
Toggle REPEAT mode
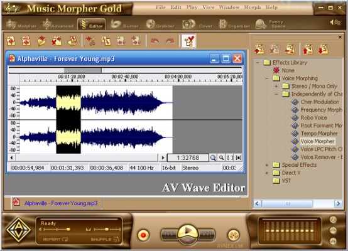[55, 240]
